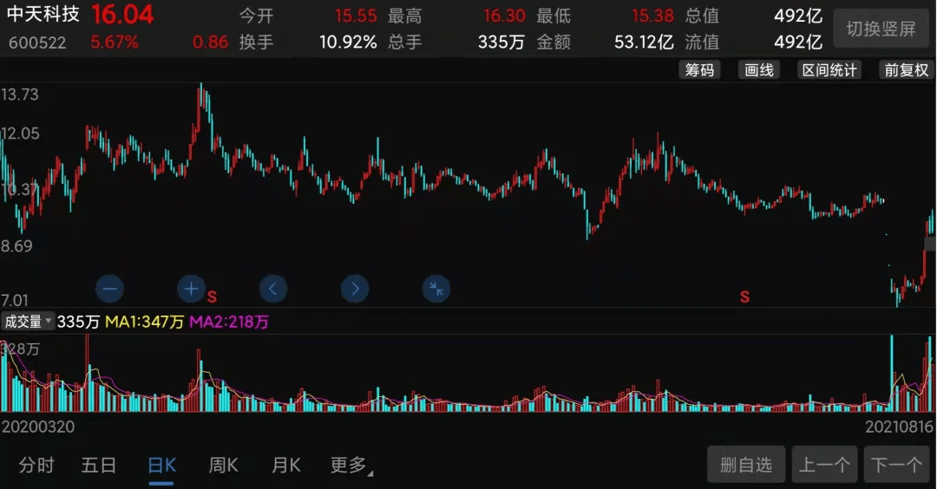This screenshot has width=937, height=489.
Task: Click the 13.73 price axis label
Action: click(20, 95)
